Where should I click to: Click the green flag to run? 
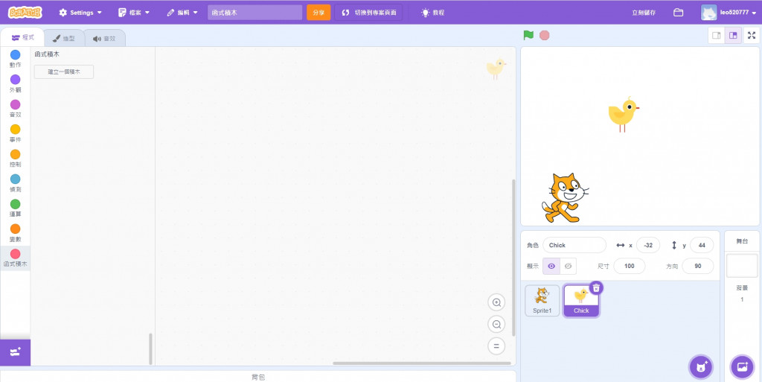point(528,35)
